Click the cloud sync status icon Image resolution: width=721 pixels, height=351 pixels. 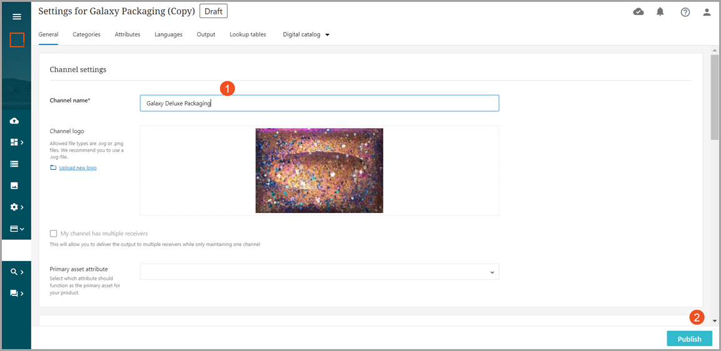[x=638, y=12]
